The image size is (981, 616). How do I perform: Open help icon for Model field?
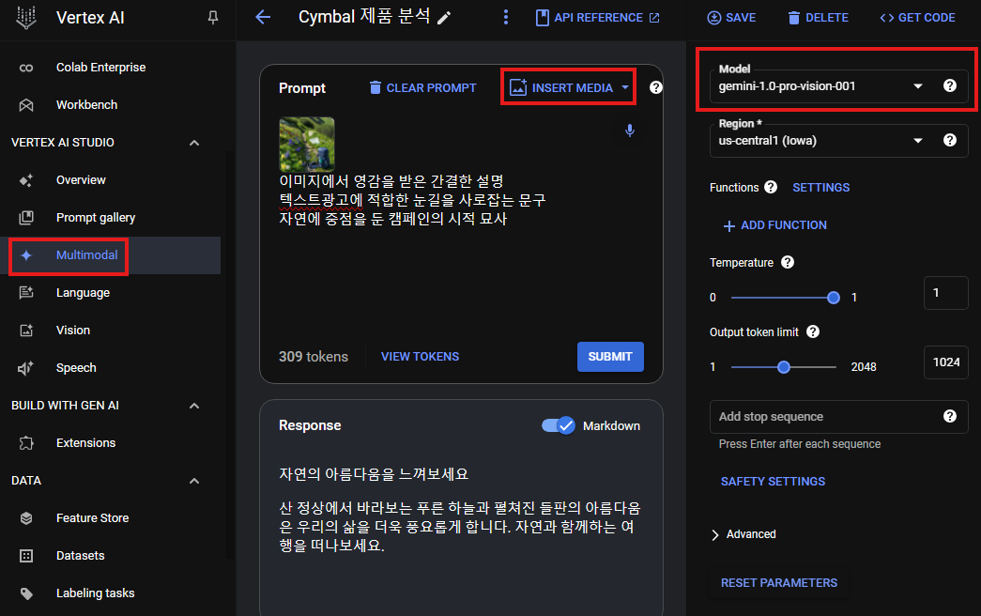tap(950, 85)
